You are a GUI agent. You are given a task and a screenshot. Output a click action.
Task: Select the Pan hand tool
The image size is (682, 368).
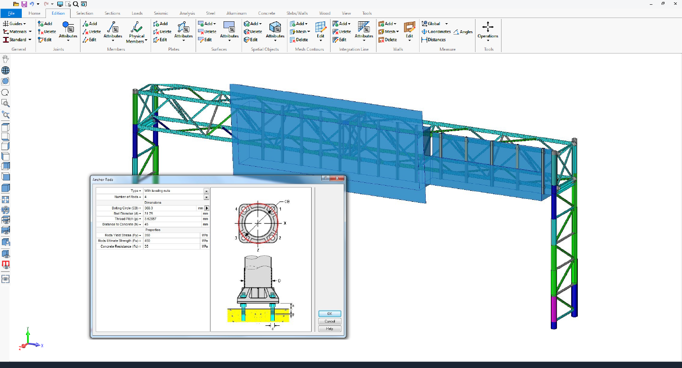(5, 58)
